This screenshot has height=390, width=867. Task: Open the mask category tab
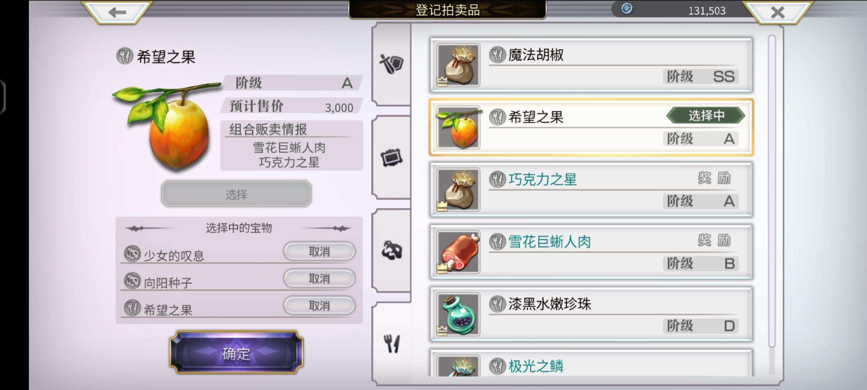pyautogui.click(x=392, y=250)
